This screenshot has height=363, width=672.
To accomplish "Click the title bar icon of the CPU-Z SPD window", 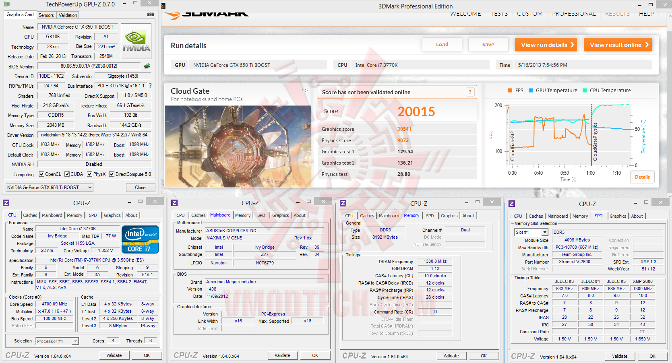I will 512,204.
